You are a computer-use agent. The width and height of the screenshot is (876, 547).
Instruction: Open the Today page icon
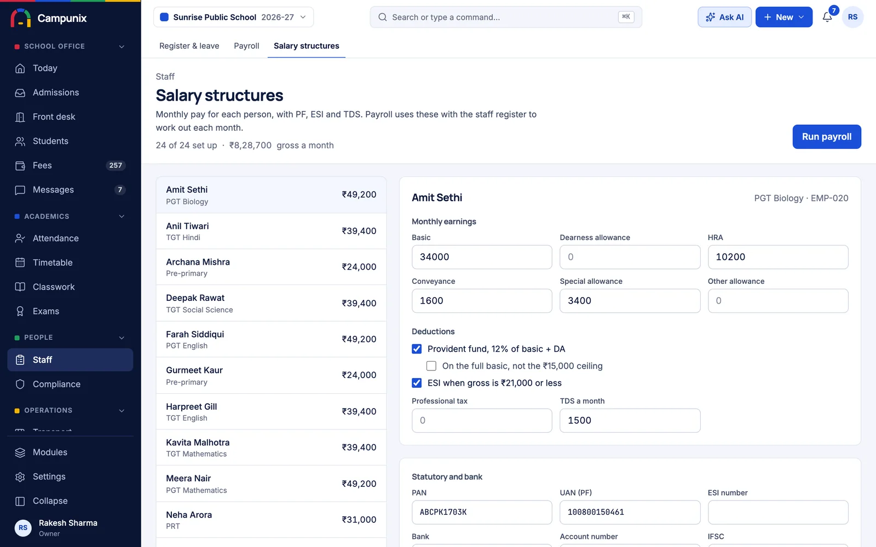(x=20, y=68)
